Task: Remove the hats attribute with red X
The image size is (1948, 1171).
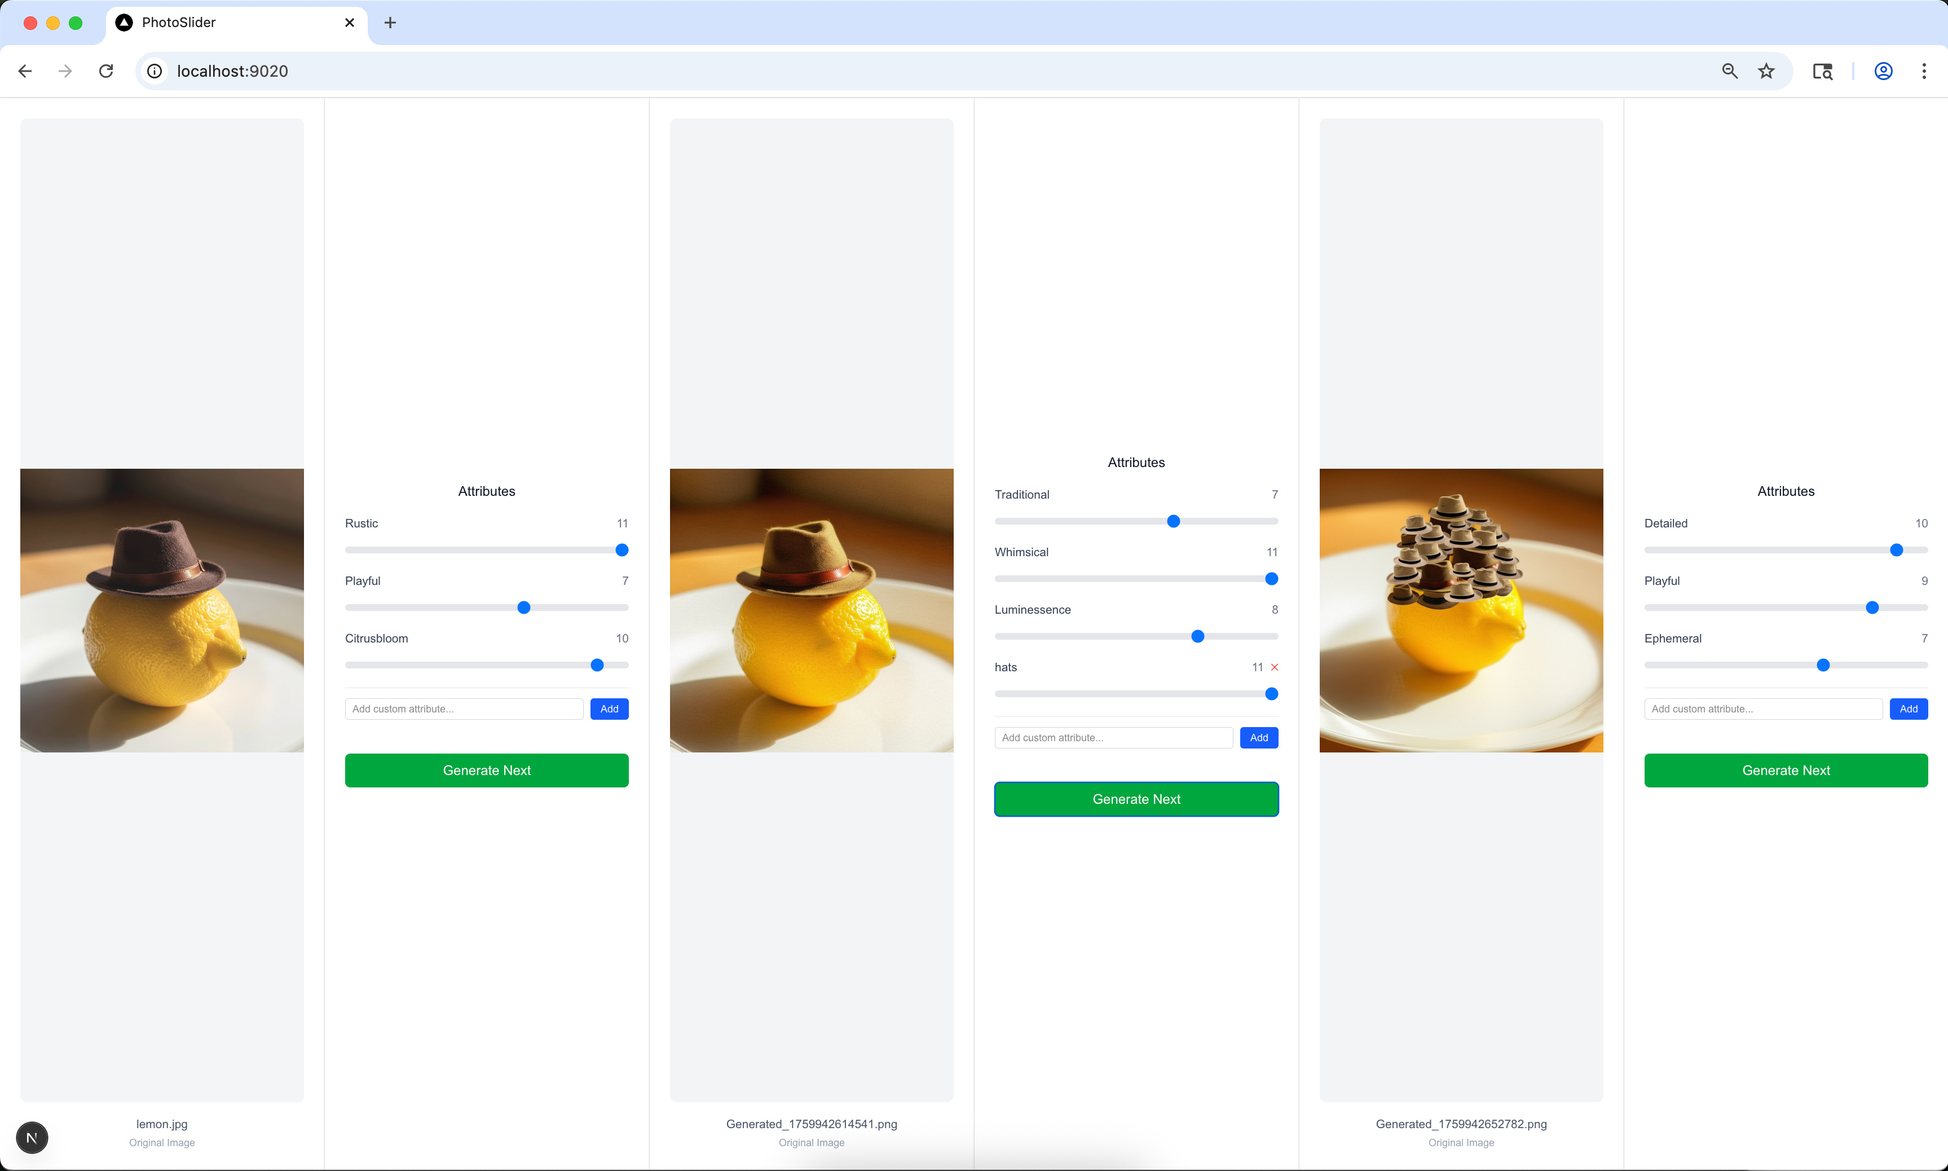Action: tap(1274, 667)
